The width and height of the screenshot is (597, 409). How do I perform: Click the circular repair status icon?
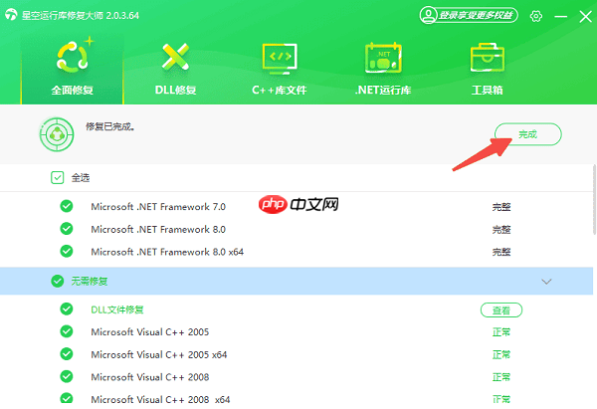pyautogui.click(x=56, y=133)
